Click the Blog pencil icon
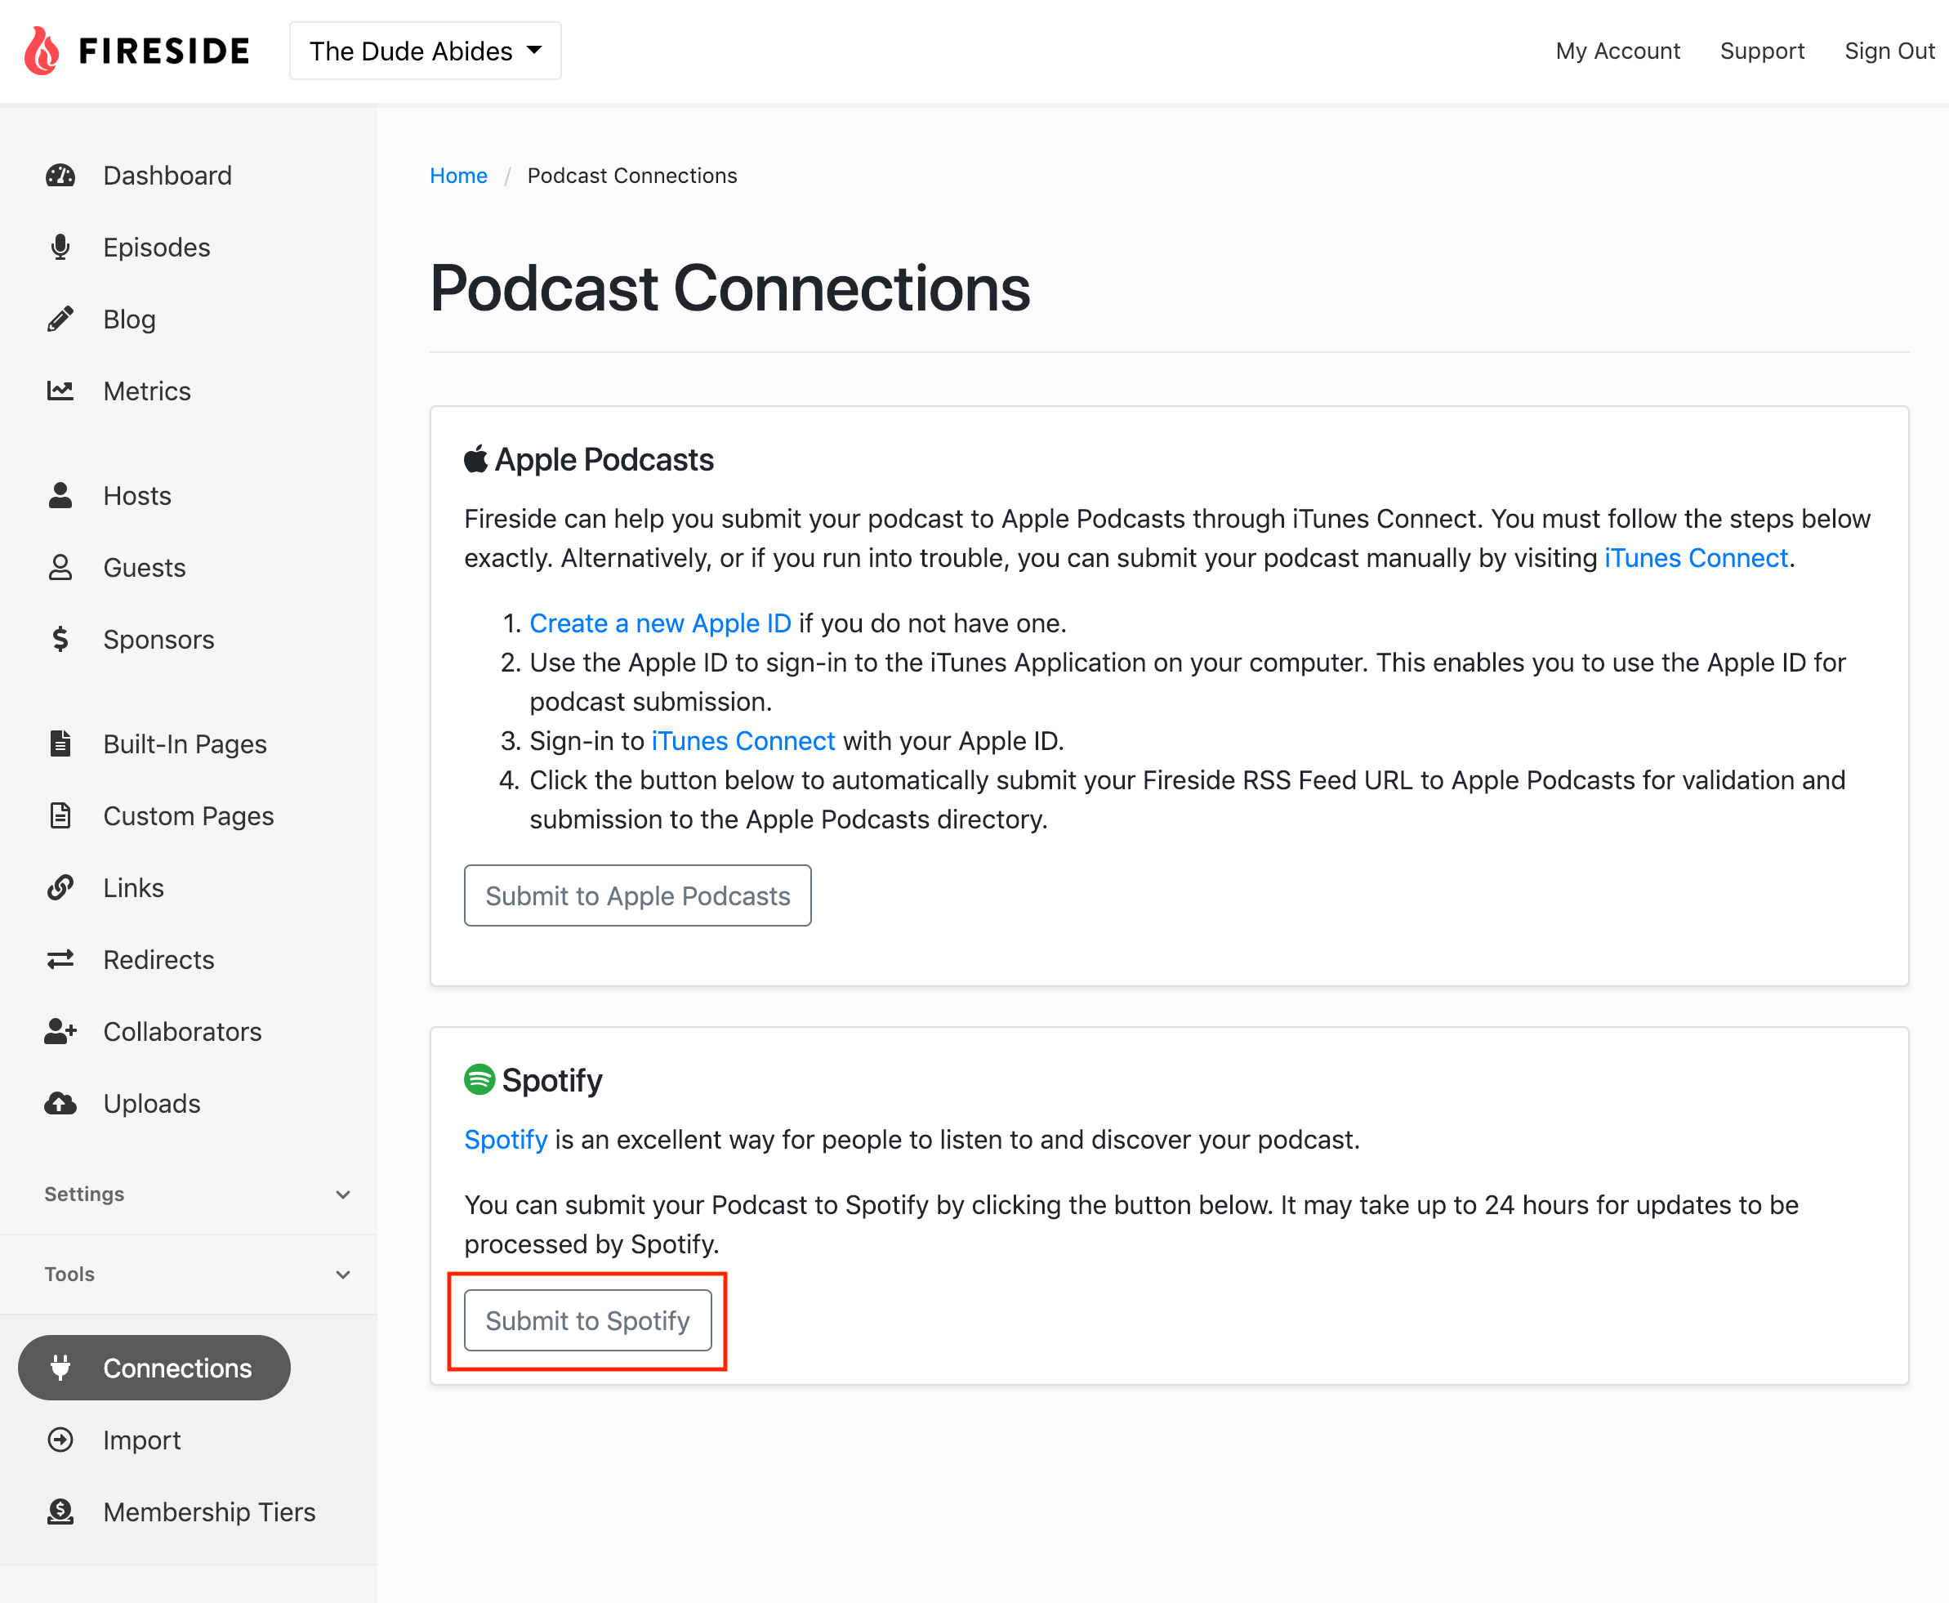The width and height of the screenshot is (1949, 1603). (61, 319)
